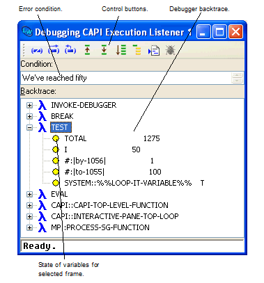Click the toolbar drag handle grip
The width and height of the screenshot is (264, 283).
[24, 50]
